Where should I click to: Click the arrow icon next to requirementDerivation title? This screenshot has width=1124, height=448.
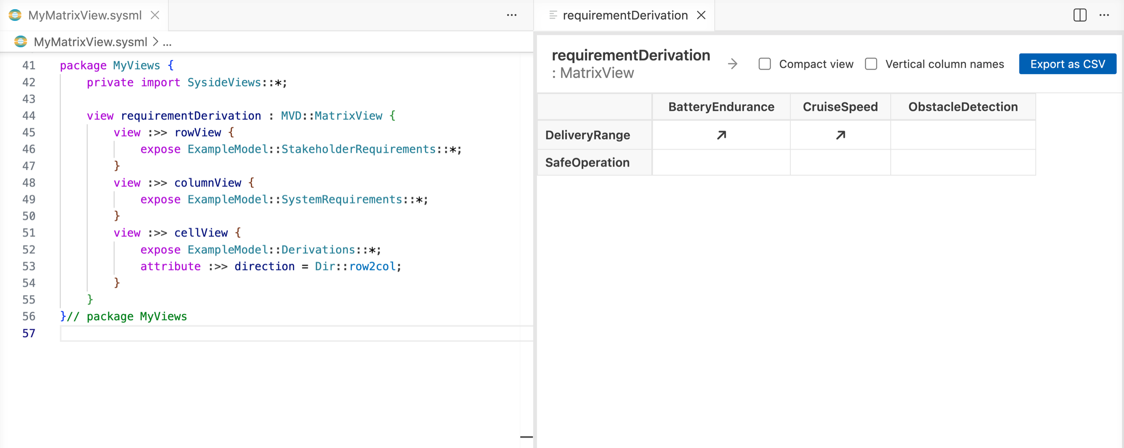732,64
